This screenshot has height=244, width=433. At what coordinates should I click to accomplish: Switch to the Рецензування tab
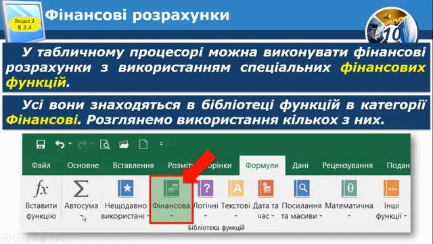[347, 165]
